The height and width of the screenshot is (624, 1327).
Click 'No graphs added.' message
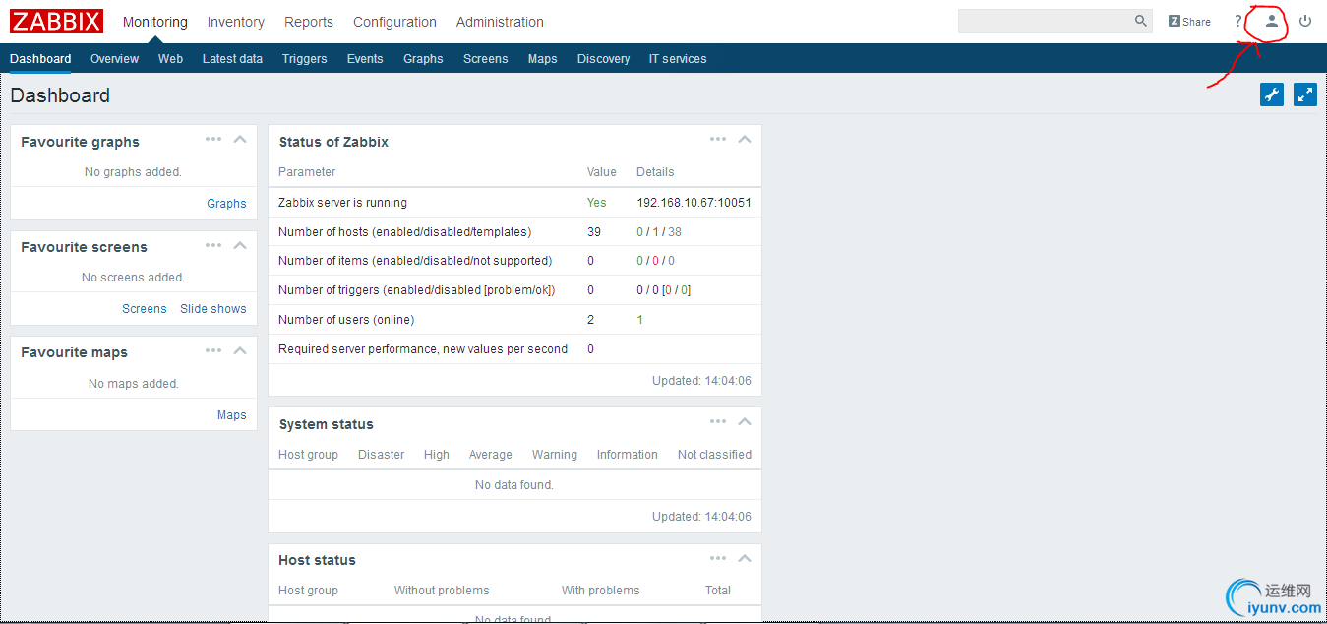133,172
